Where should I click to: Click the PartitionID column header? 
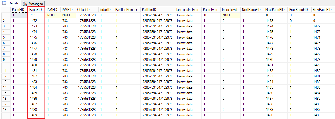(x=158, y=10)
